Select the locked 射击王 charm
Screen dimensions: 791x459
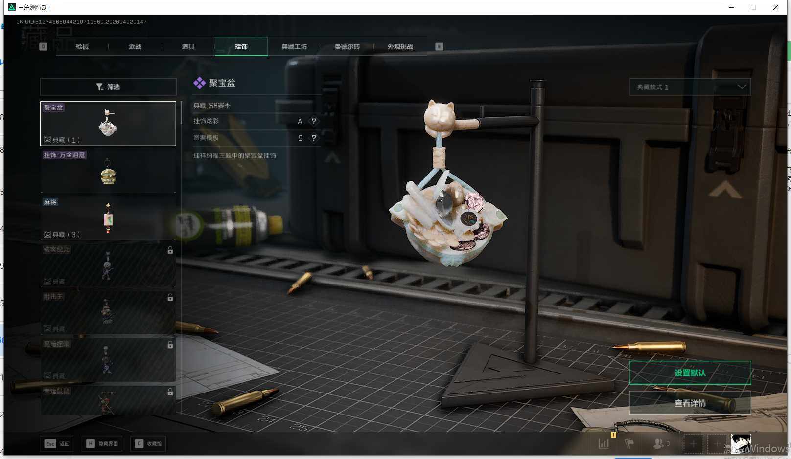click(108, 313)
